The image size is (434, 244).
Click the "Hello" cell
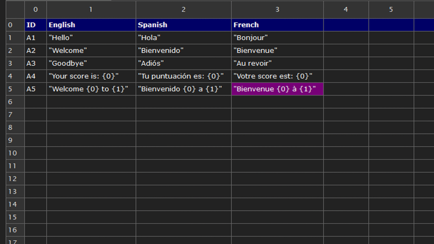tap(91, 38)
